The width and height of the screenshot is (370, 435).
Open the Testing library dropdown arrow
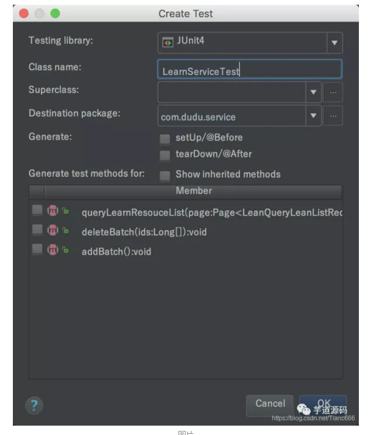(334, 43)
